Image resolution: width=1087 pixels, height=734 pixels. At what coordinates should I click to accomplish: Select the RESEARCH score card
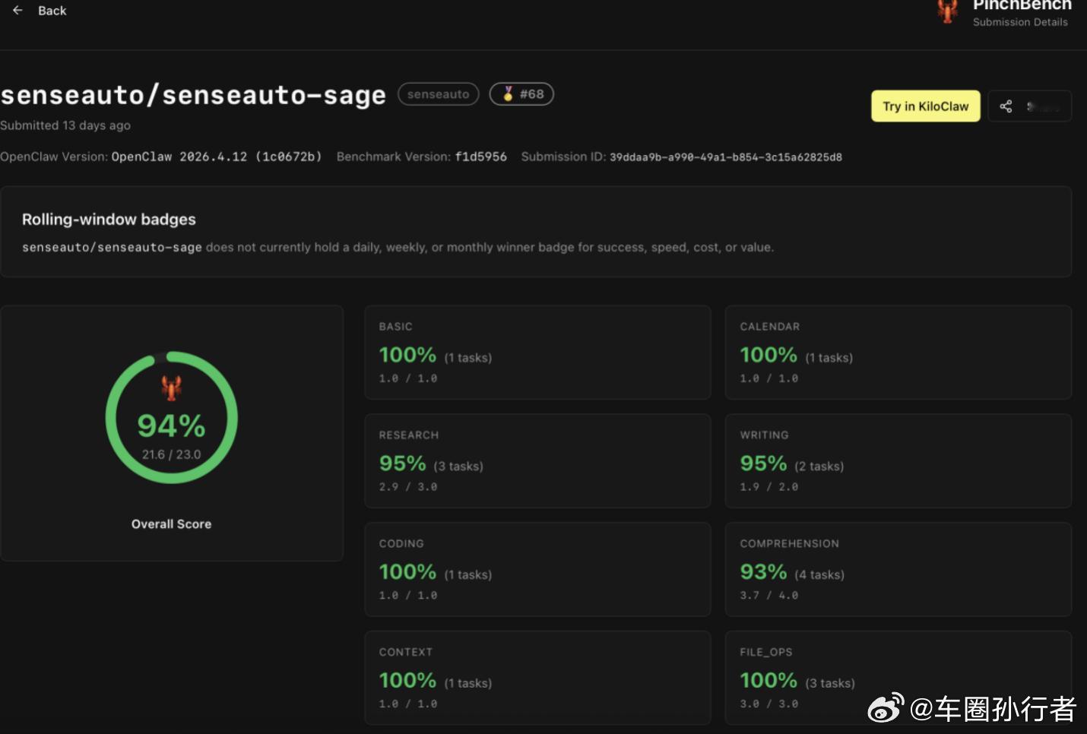pos(537,460)
